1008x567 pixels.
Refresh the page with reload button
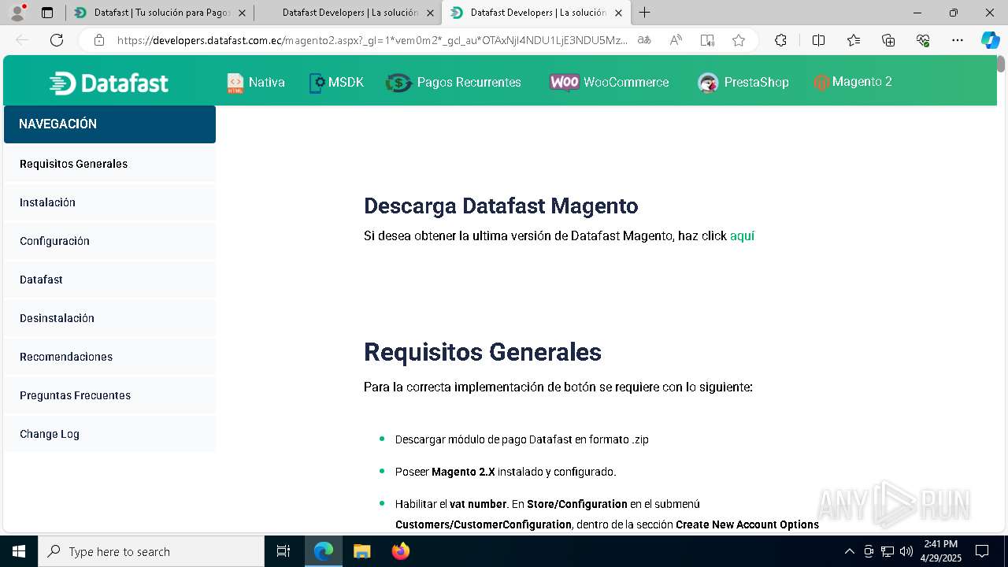tap(57, 40)
